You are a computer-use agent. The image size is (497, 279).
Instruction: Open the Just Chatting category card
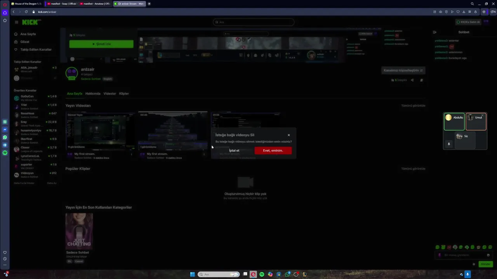(79, 231)
